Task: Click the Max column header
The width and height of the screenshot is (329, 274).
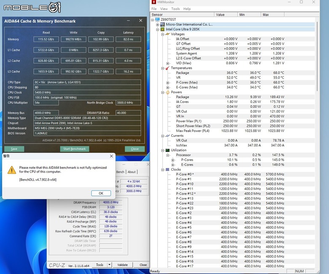Action: [x=272, y=15]
